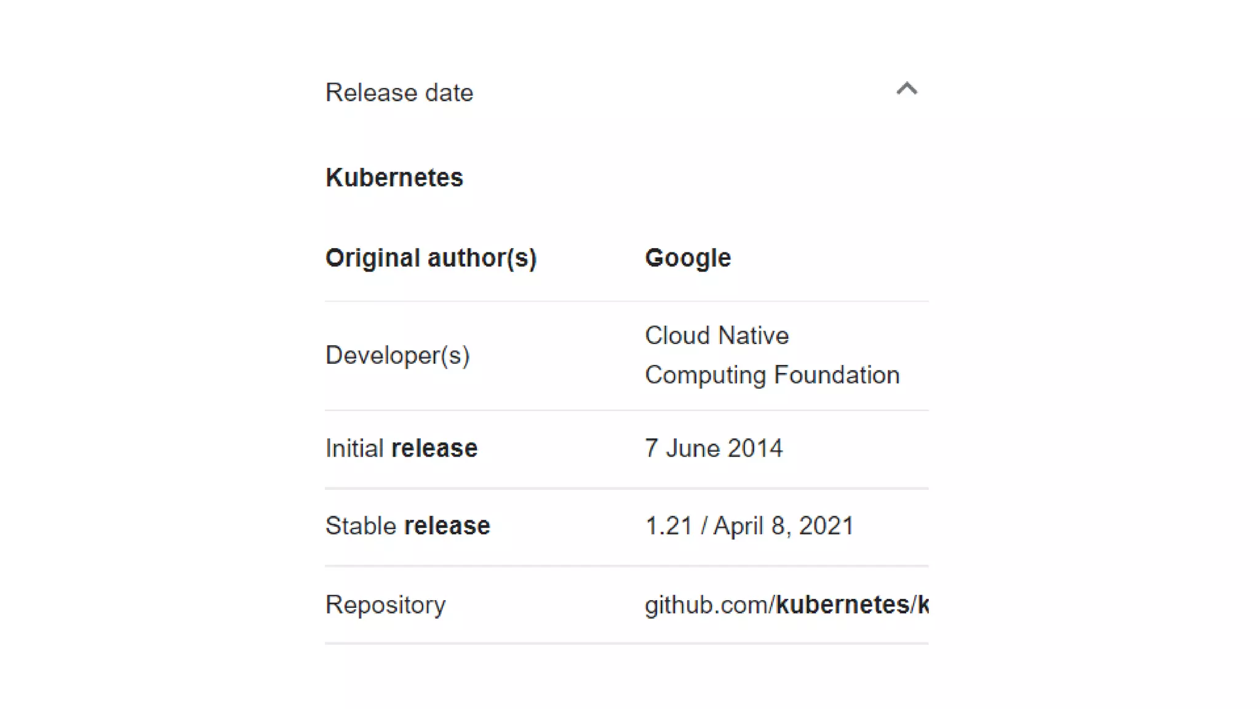Click the Google author value
The width and height of the screenshot is (1260, 709).
(x=687, y=258)
